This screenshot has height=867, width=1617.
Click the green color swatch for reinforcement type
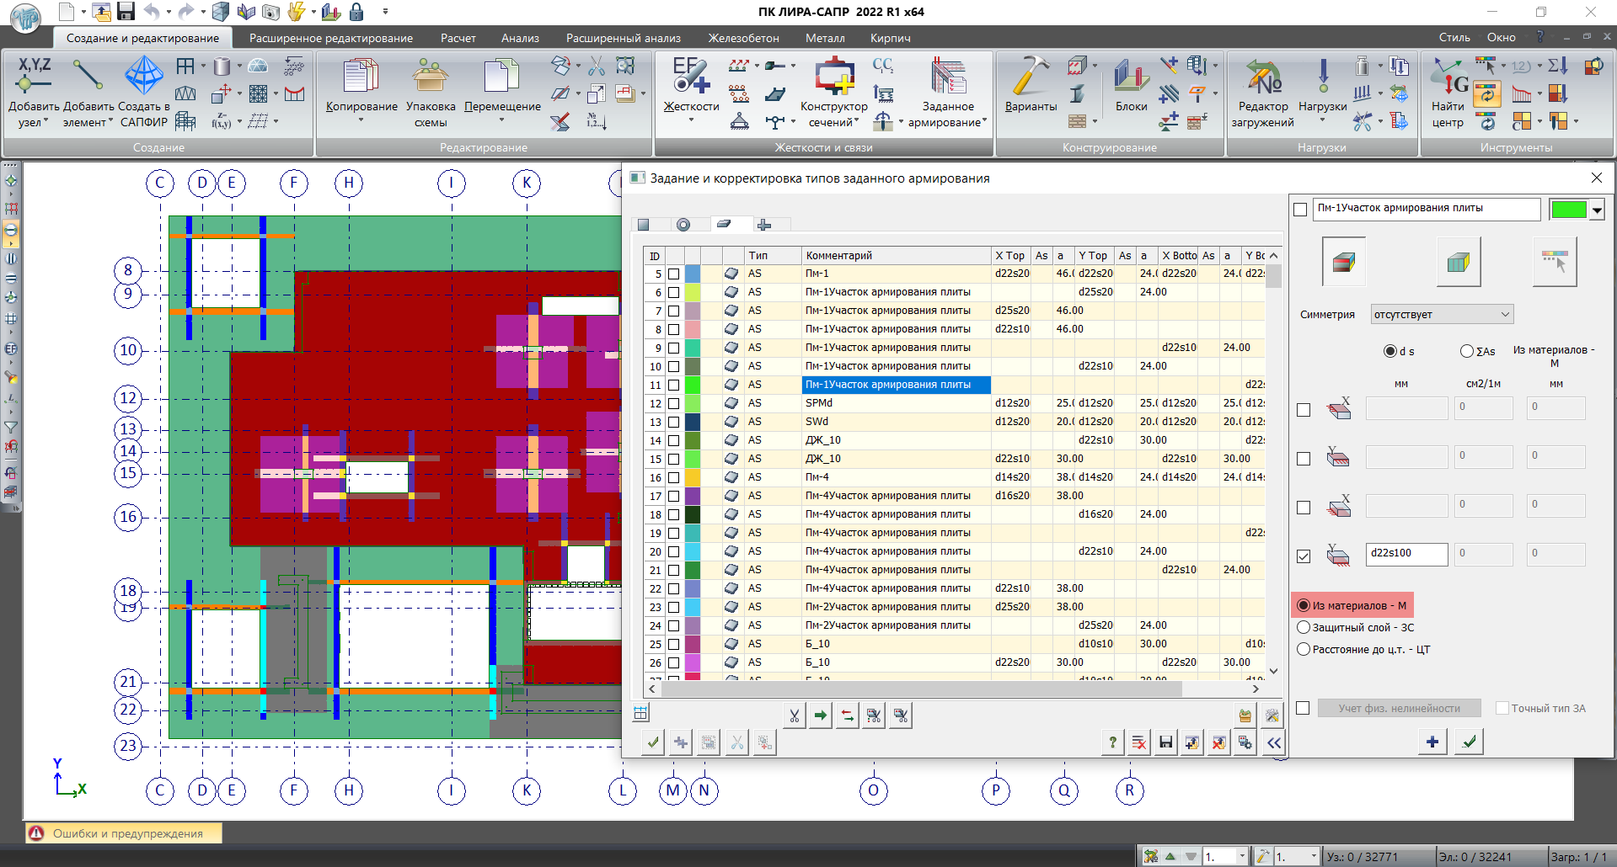tap(1568, 210)
